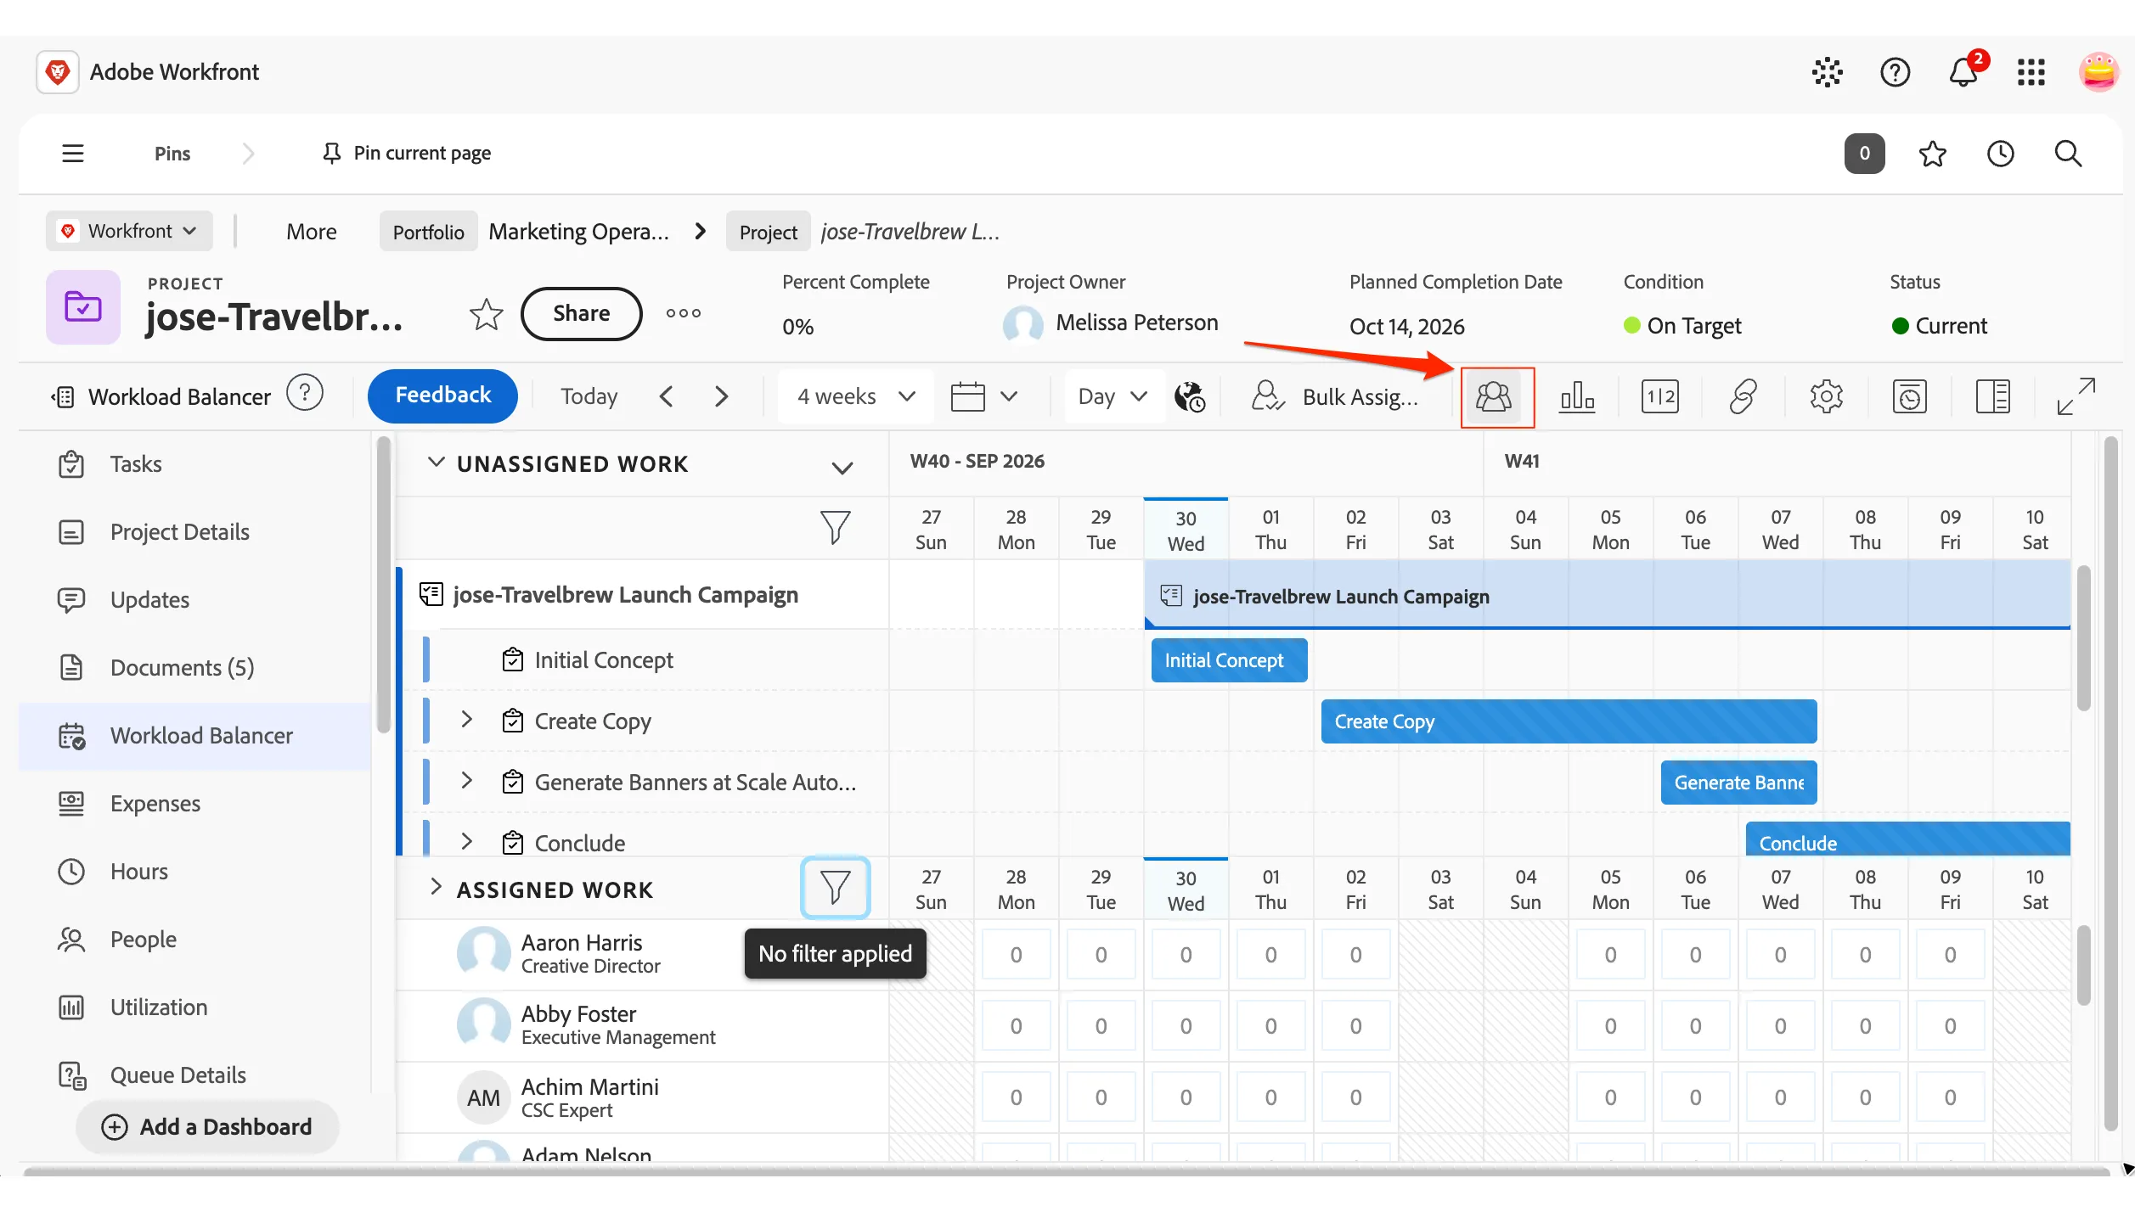Expand the Assigned Work section
This screenshot has width=2135, height=1212.
pos(436,887)
